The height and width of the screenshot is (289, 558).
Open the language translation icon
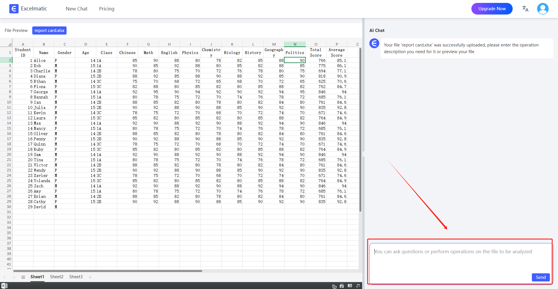(525, 9)
